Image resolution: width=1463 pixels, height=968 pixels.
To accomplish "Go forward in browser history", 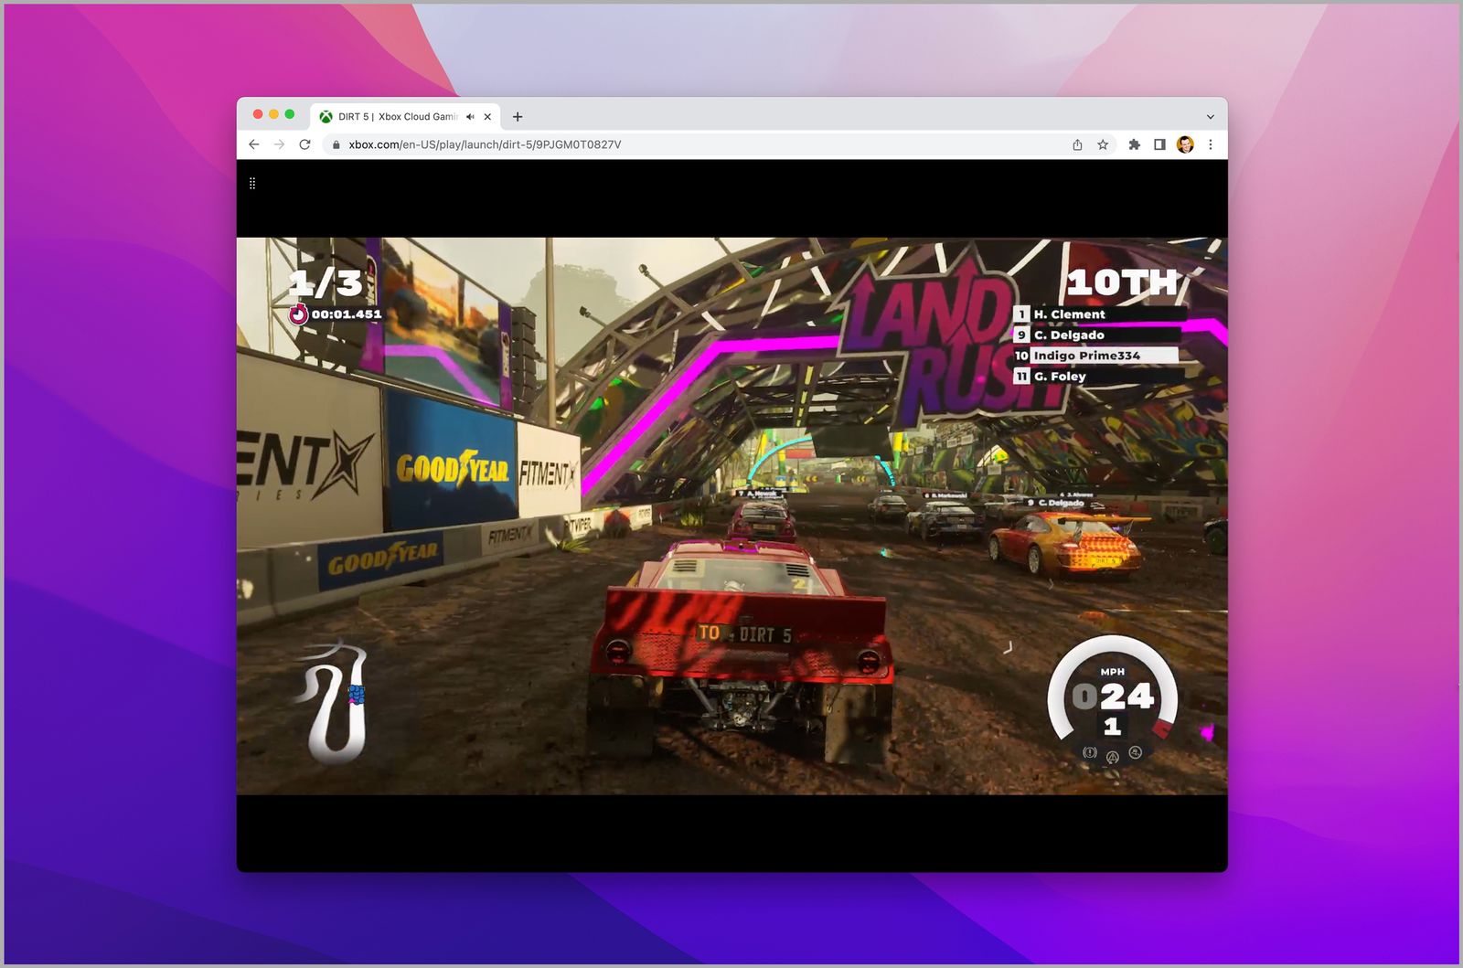I will click(280, 144).
